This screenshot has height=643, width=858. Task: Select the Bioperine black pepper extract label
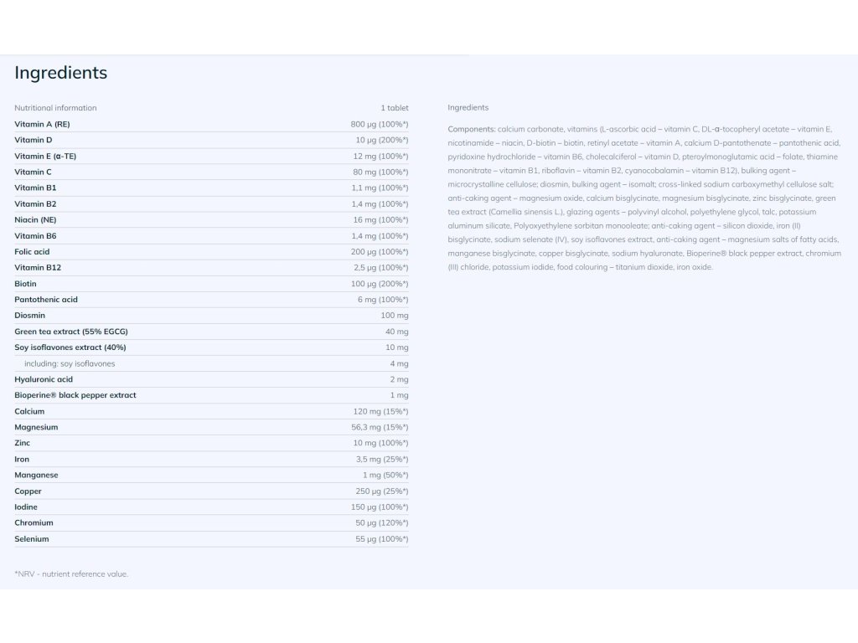tap(75, 395)
